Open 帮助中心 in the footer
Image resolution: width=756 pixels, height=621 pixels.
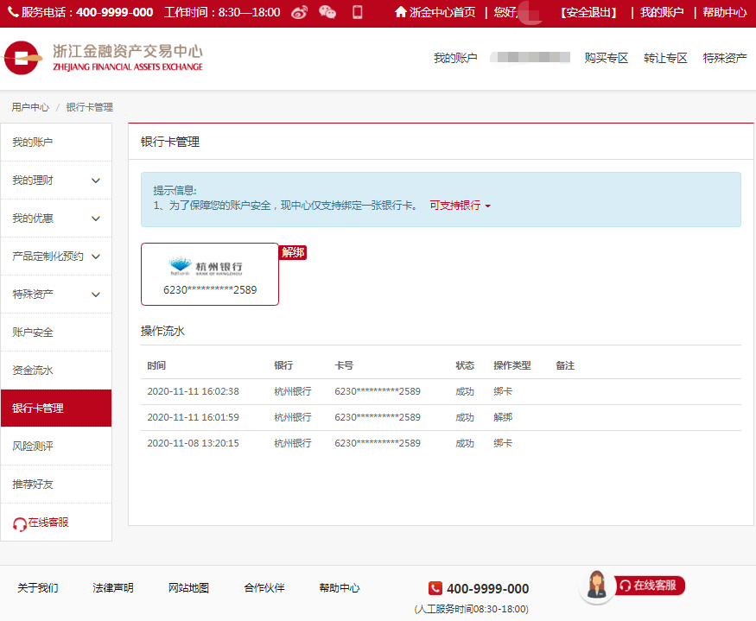[340, 588]
